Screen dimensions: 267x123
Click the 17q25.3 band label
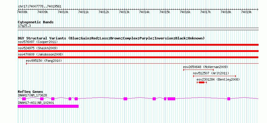pyautogui.click(x=24, y=26)
